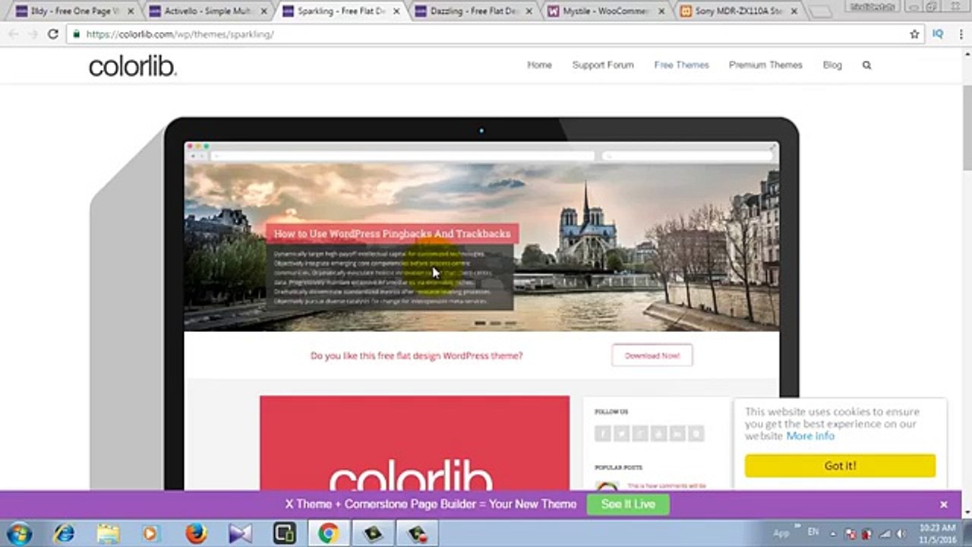
Task: Bookmark this page with the star icon
Action: (914, 34)
